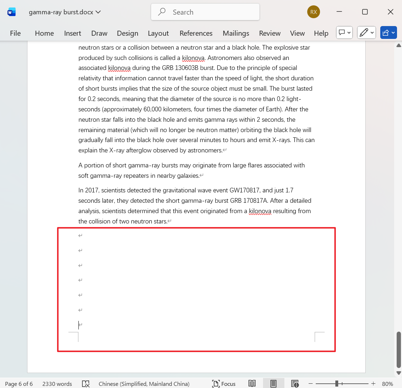The height and width of the screenshot is (388, 402).
Task: Open word count statistics via 2330 words
Action: click(x=57, y=383)
